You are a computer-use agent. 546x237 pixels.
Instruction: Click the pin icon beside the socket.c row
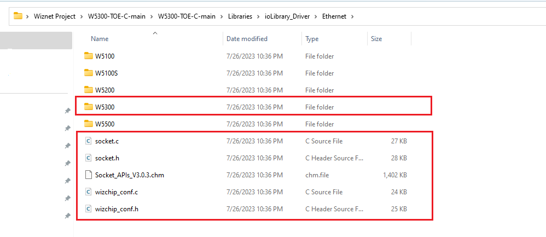click(x=67, y=146)
